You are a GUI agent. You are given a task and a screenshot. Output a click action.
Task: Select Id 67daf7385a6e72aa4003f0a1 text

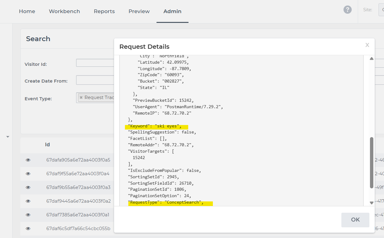tap(78, 215)
